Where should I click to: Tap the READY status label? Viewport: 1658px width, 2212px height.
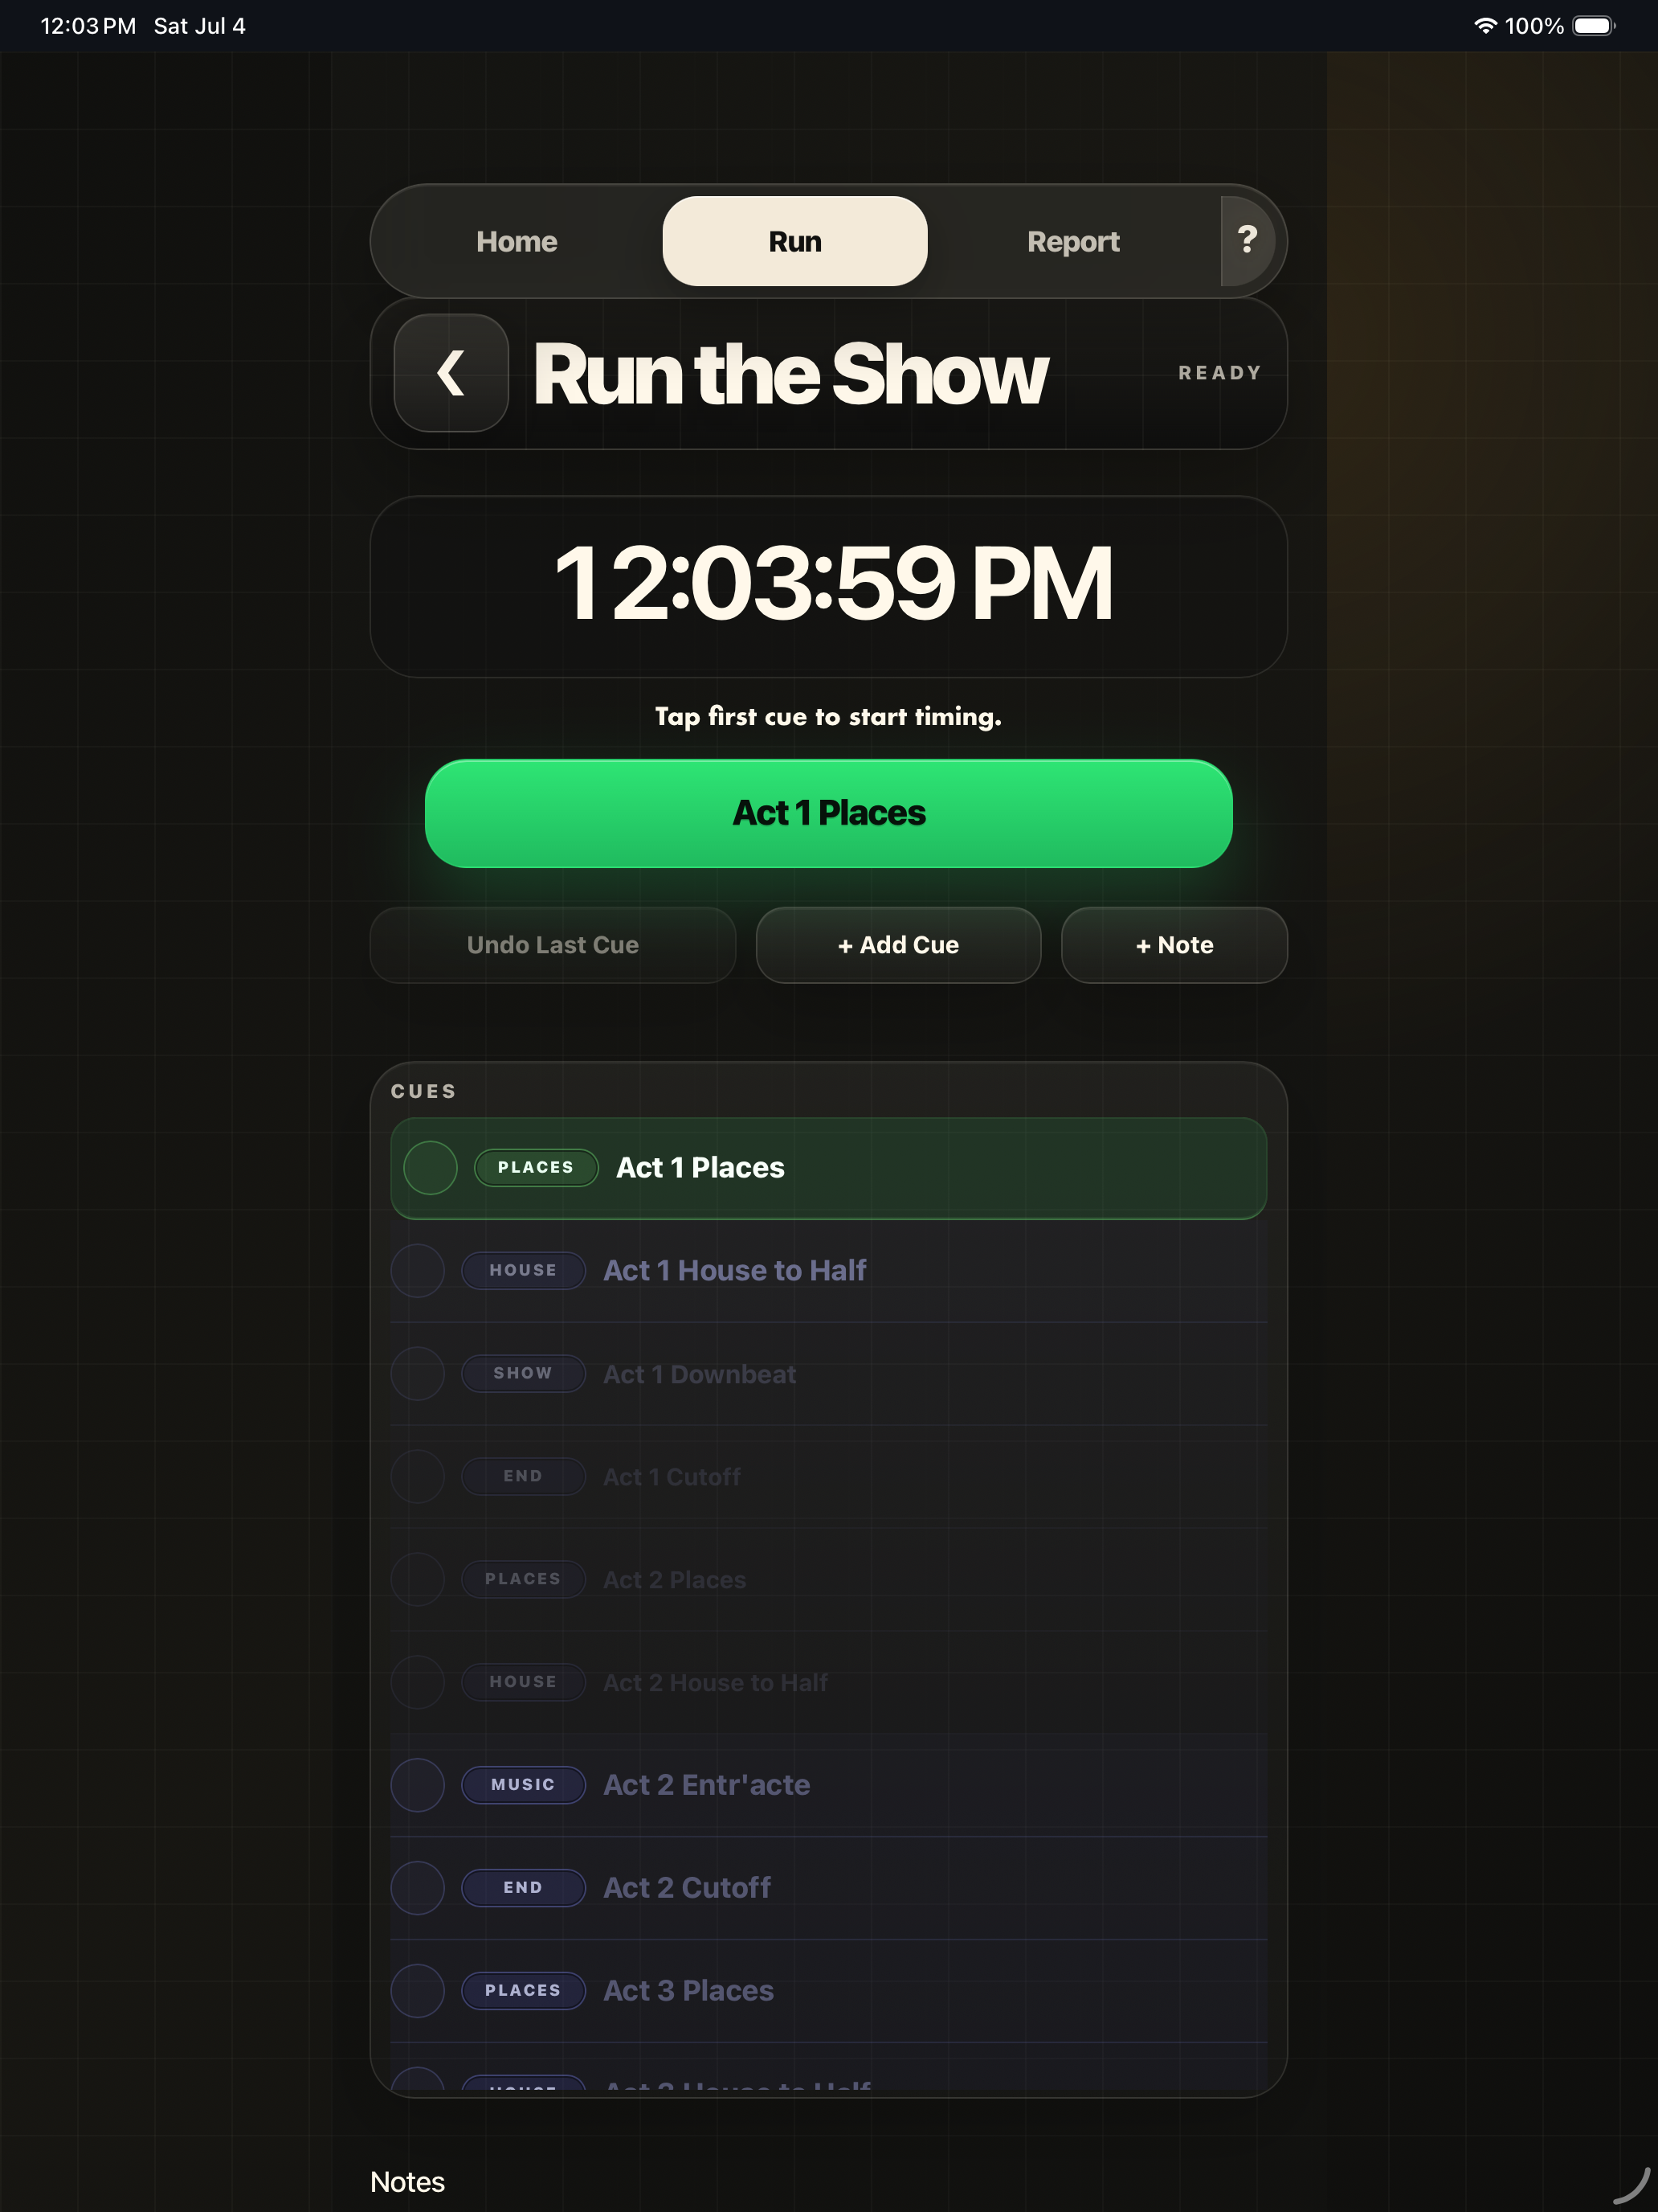[x=1220, y=373]
